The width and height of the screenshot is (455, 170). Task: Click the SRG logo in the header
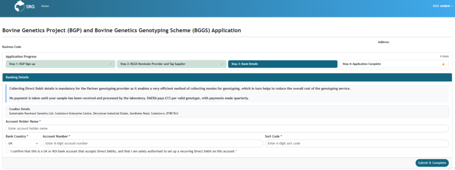pos(25,6)
